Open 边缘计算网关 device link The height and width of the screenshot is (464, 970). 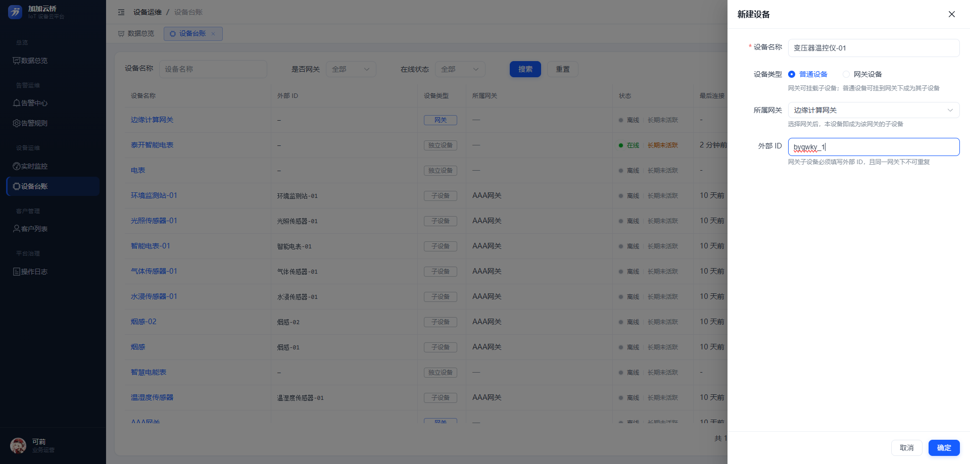pyautogui.click(x=152, y=120)
